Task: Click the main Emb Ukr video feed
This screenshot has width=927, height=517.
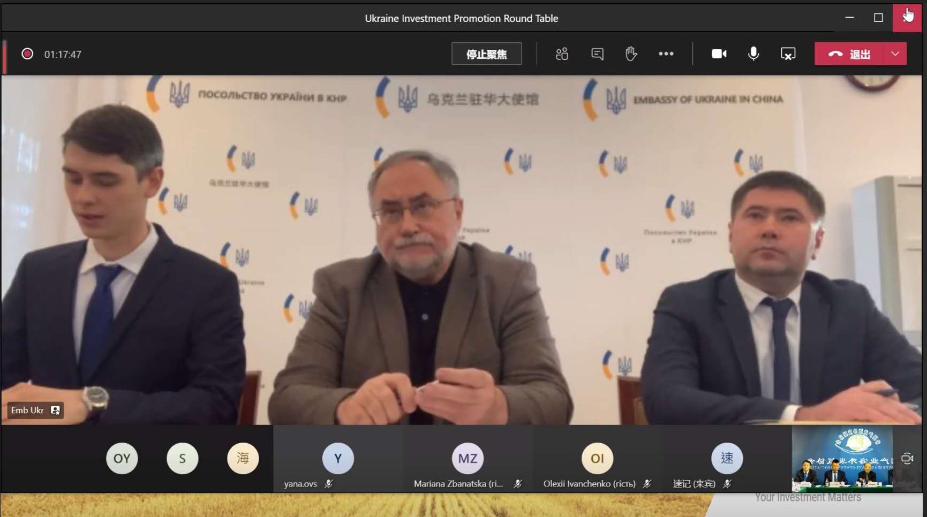Action: (x=461, y=250)
